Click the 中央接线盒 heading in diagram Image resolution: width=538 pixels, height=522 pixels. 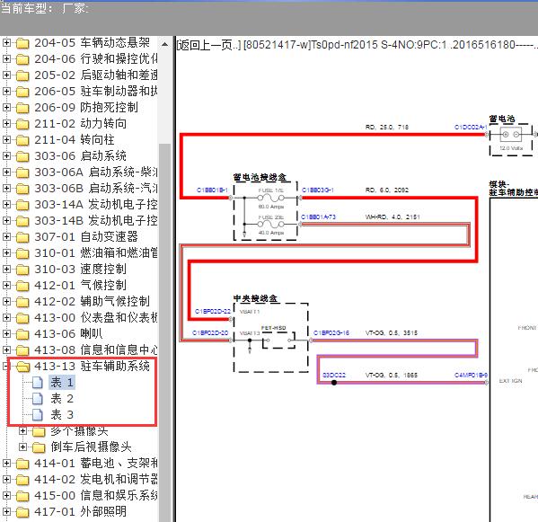255,298
